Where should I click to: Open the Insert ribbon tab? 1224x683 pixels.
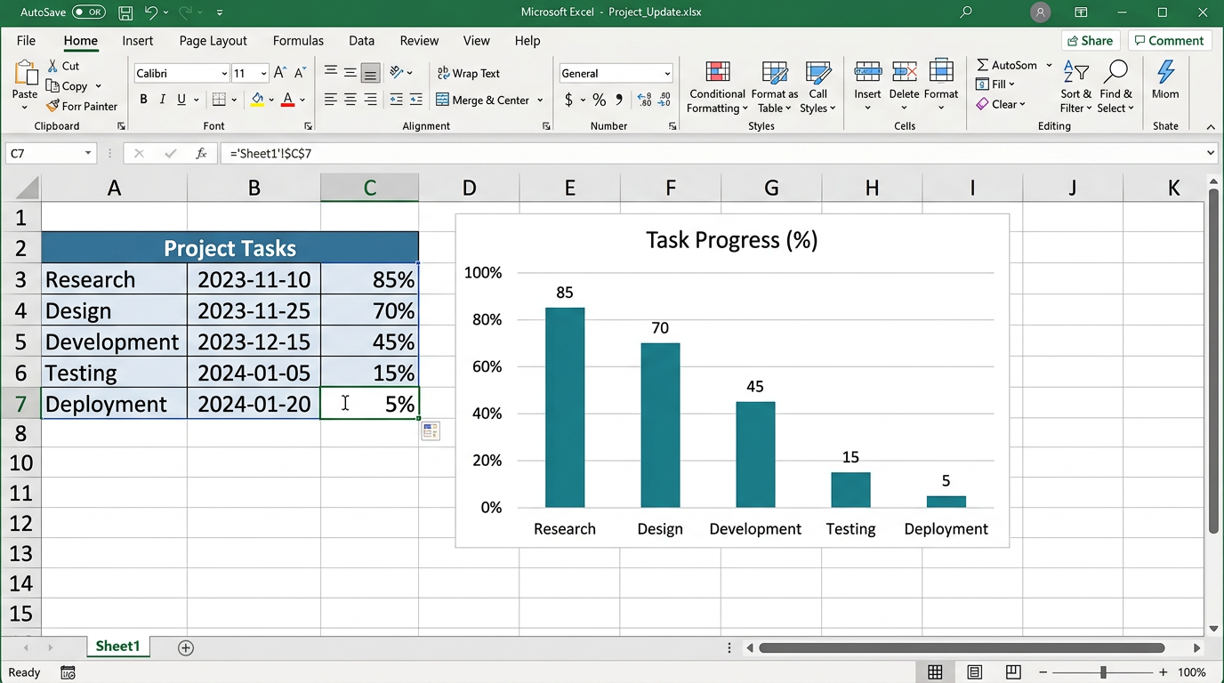pos(138,41)
